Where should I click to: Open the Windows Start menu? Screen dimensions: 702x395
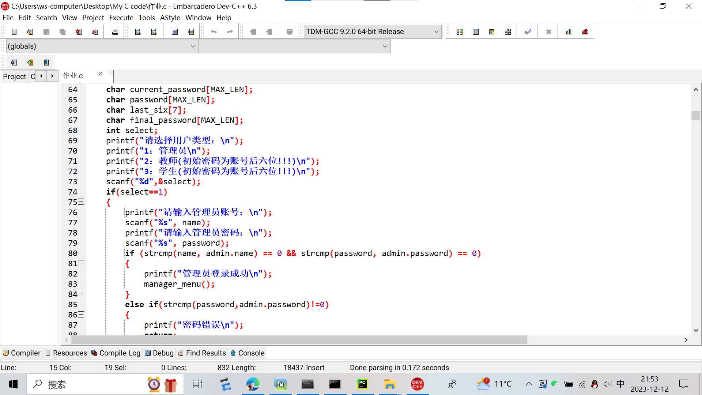[13, 384]
